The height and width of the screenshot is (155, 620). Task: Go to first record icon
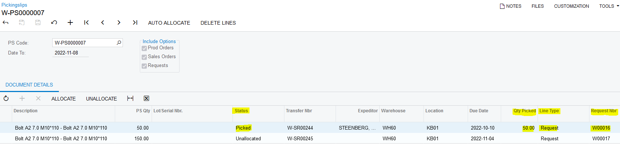(x=86, y=23)
